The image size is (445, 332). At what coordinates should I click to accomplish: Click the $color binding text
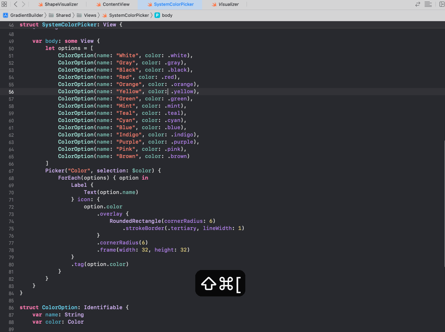coord(142,170)
